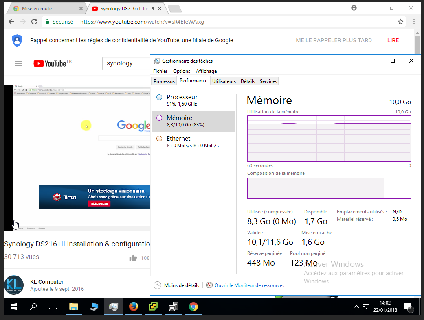Switch to Processus tab
Image resolution: width=424 pixels, height=320 pixels.
[x=164, y=81]
